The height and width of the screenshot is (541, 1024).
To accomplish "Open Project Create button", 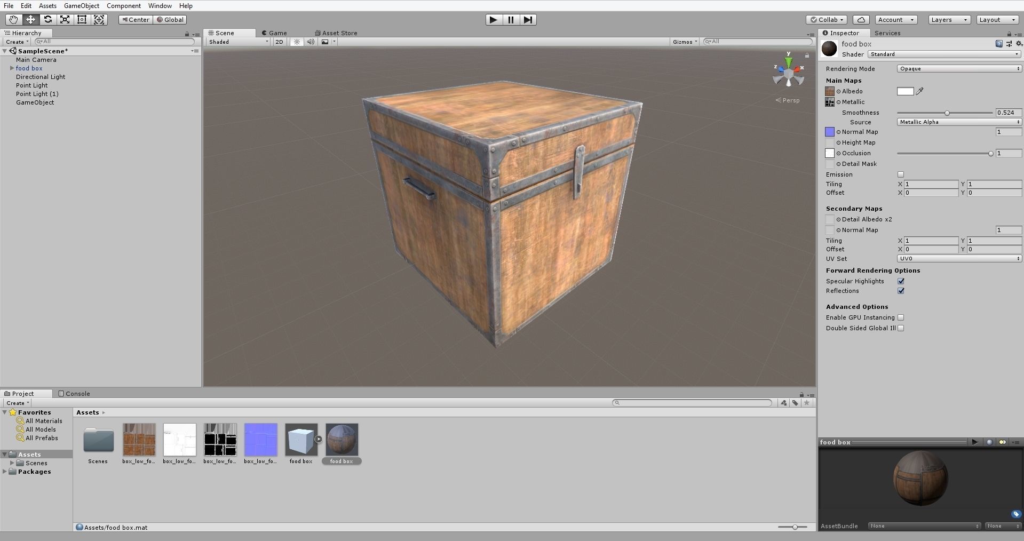I will 17,403.
